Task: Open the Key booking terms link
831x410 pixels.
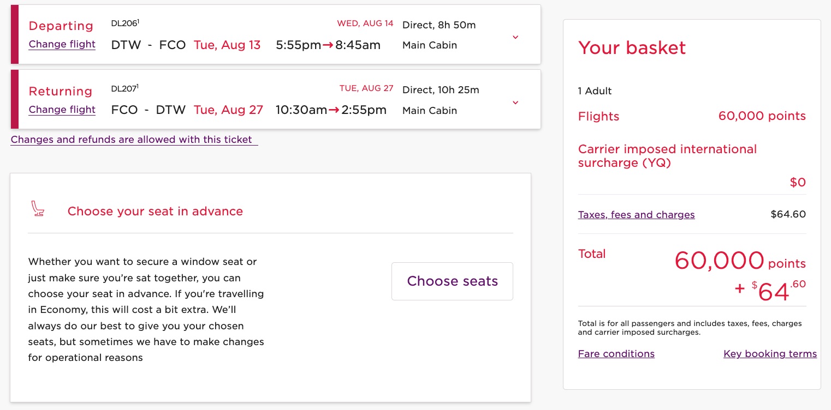Action: point(770,354)
